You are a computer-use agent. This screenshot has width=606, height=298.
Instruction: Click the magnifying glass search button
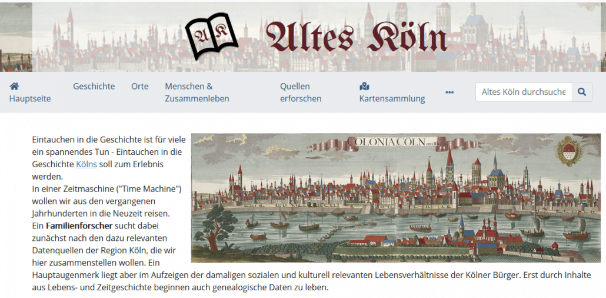click(x=582, y=92)
